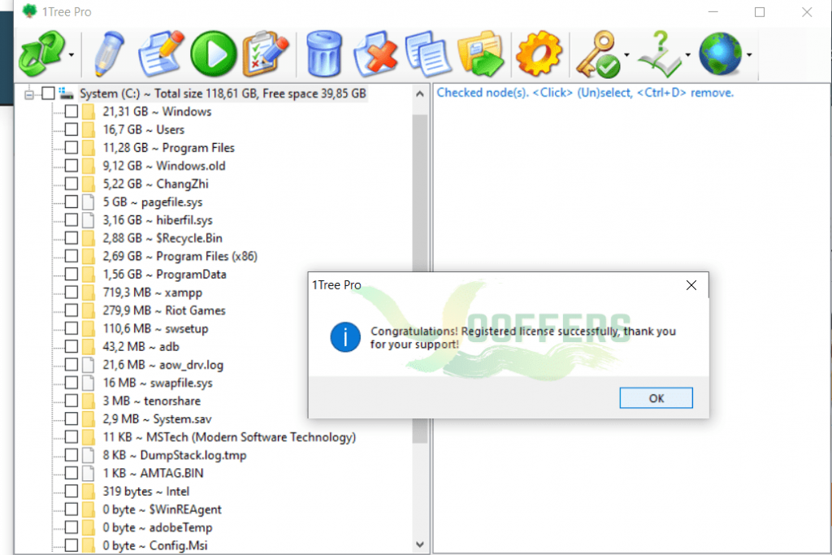Click scroll up arrow of tree list
The width and height of the screenshot is (832, 555).
click(x=420, y=94)
